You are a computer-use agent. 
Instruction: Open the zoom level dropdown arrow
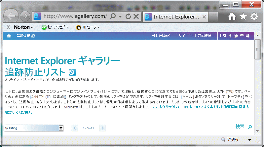250,140
